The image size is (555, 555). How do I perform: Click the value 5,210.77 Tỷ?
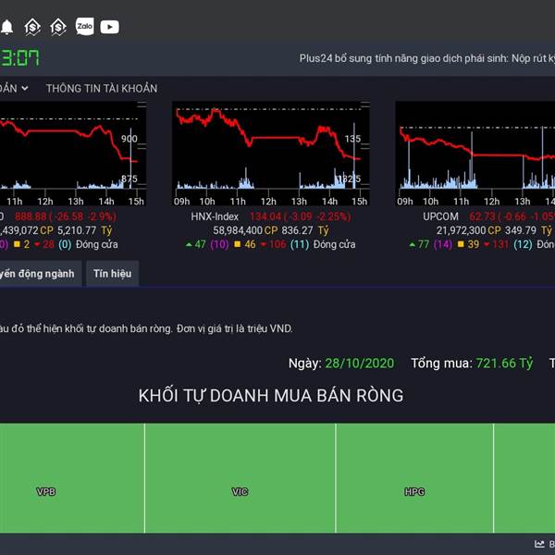click(84, 230)
